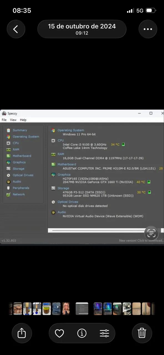The image size is (164, 355).
Task: Click the 38 °C storage temperature value
Action: 141,192
